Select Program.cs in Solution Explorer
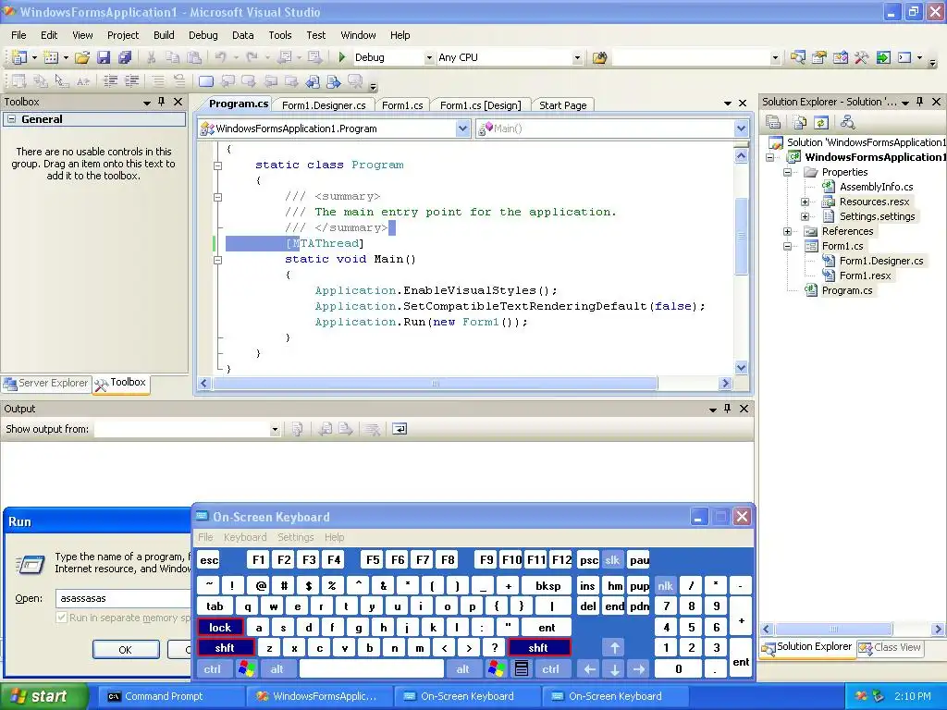Viewport: 947px width, 710px height. click(847, 290)
